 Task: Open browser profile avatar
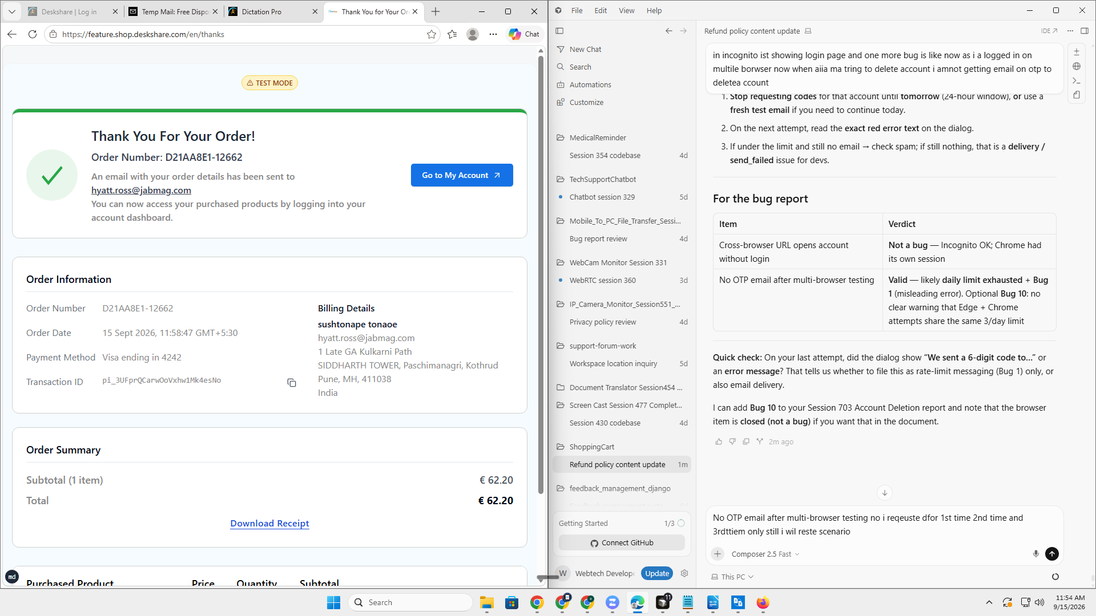(473, 34)
